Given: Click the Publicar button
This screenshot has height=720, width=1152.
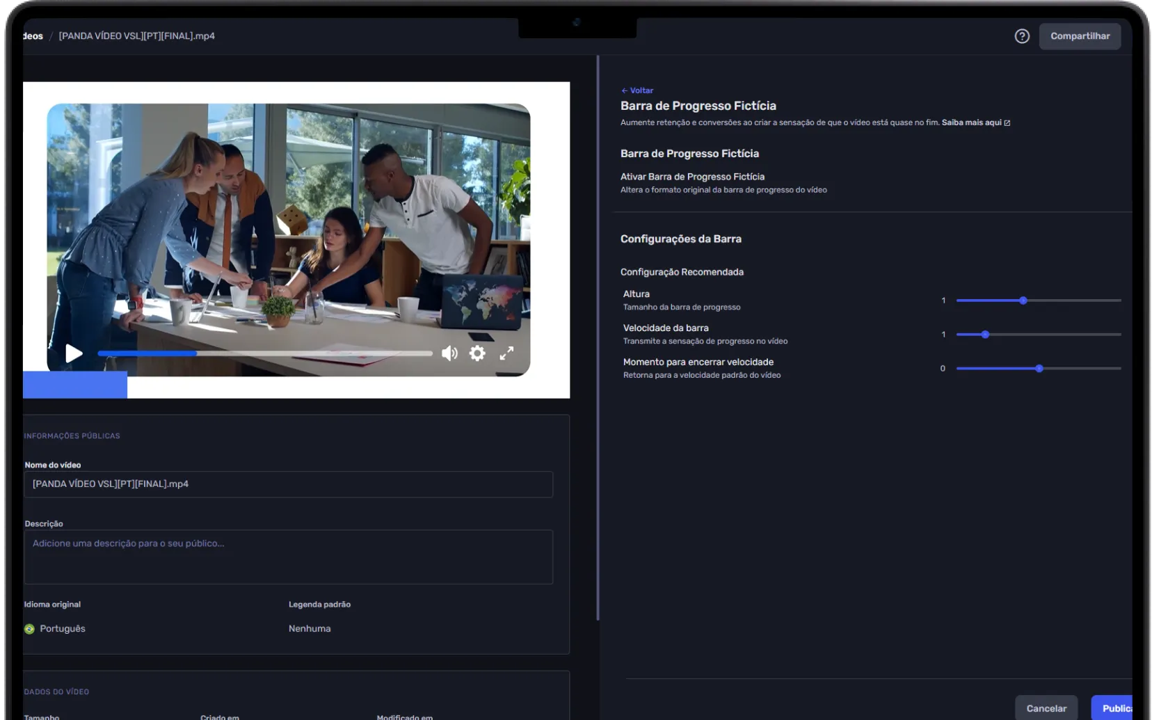Looking at the screenshot, I should (1112, 708).
